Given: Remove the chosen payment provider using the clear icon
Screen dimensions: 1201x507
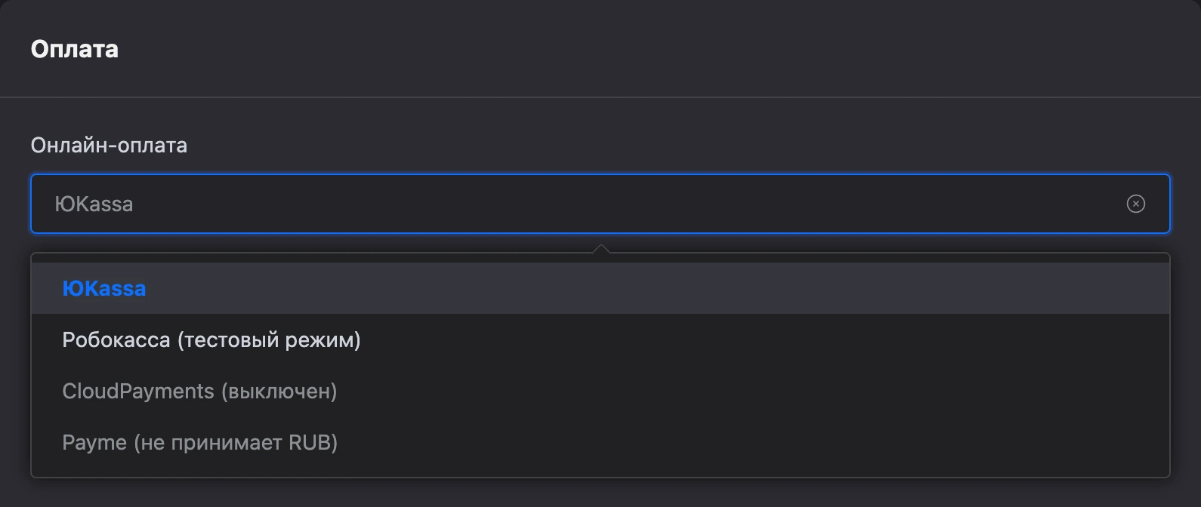Looking at the screenshot, I should (x=1135, y=204).
